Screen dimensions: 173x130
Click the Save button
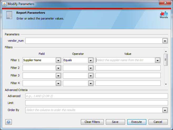point(115,122)
